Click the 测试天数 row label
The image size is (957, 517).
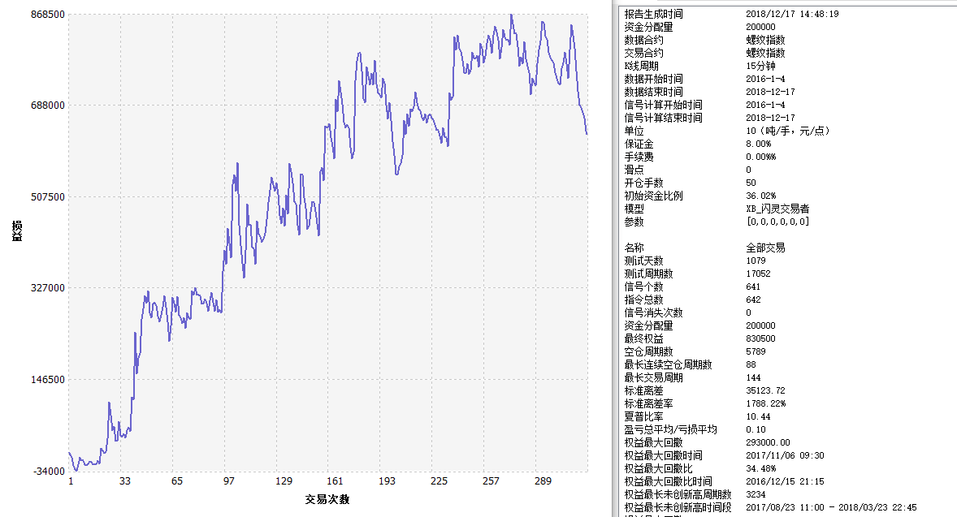click(x=643, y=261)
